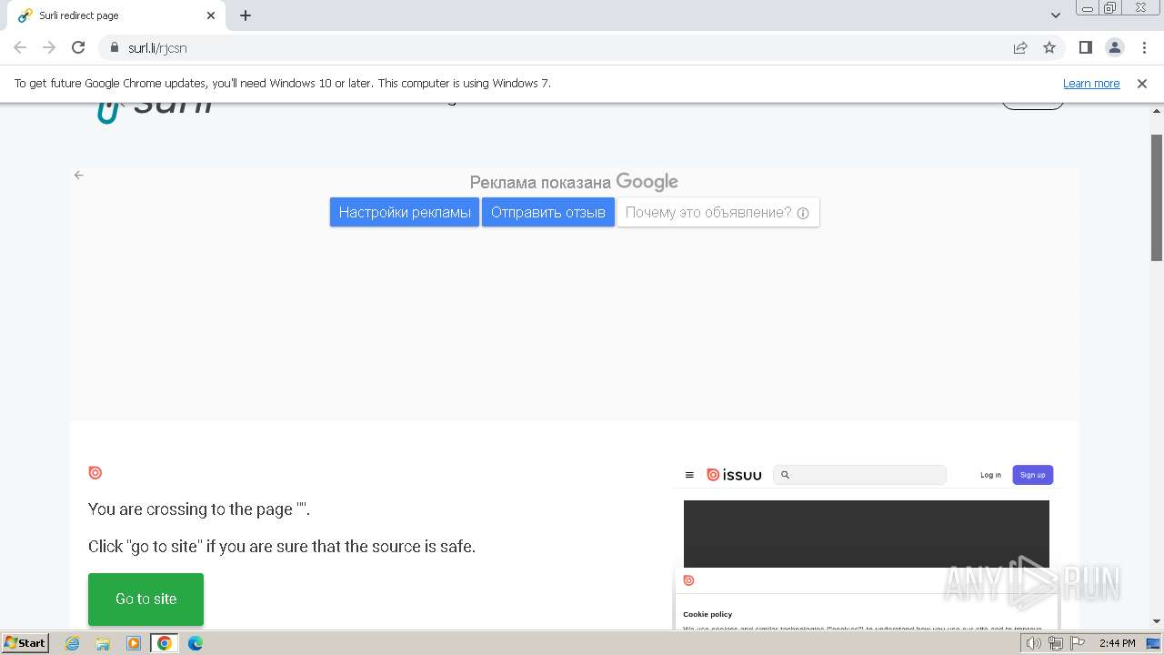Click the system clock 2:44 PM
Image resolution: width=1164 pixels, height=655 pixels.
(1117, 643)
